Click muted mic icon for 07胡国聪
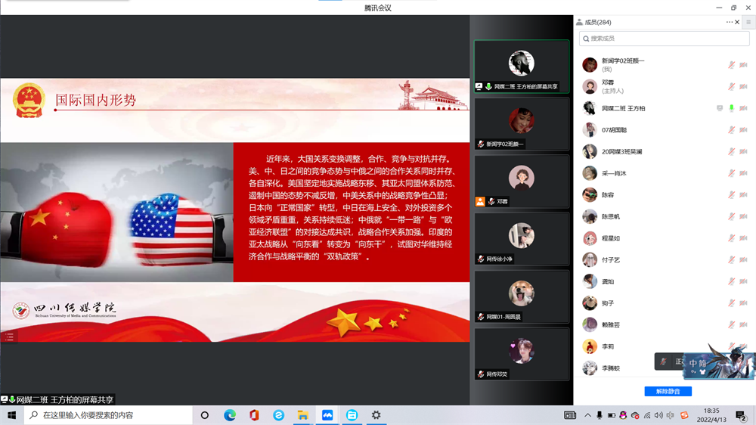Image resolution: width=756 pixels, height=425 pixels. coord(731,130)
